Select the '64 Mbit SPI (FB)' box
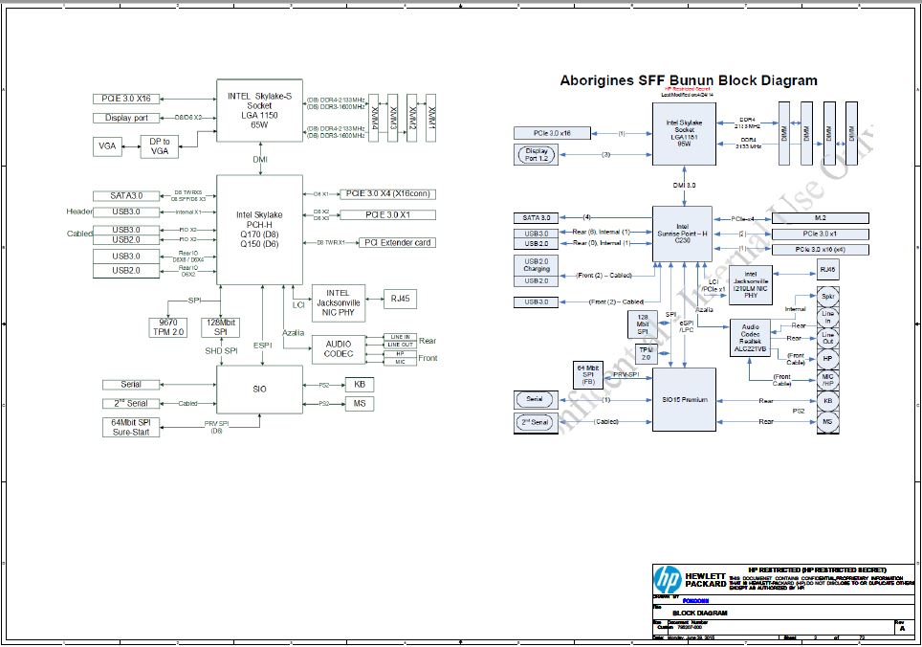Viewport: 922px width, 647px height. point(587,375)
